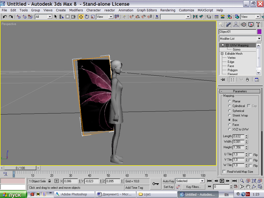Open the Layer Manager icon
Image resolution: width=264 pixels, height=198 pixels.
(209, 17)
